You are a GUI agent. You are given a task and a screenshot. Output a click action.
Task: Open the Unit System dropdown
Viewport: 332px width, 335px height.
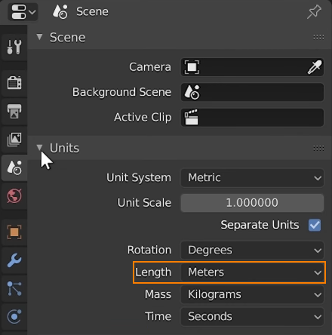[252, 178]
